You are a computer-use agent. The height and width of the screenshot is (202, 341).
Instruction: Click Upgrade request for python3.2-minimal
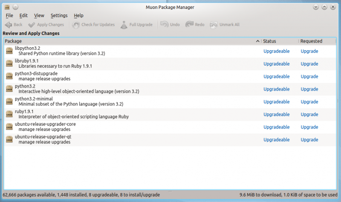309,102
